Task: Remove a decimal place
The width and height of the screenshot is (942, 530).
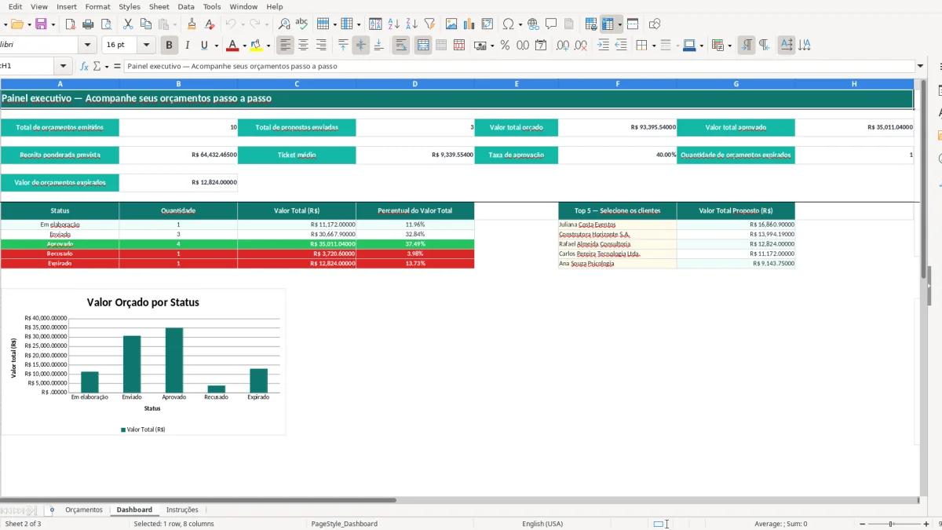Action: [580, 46]
